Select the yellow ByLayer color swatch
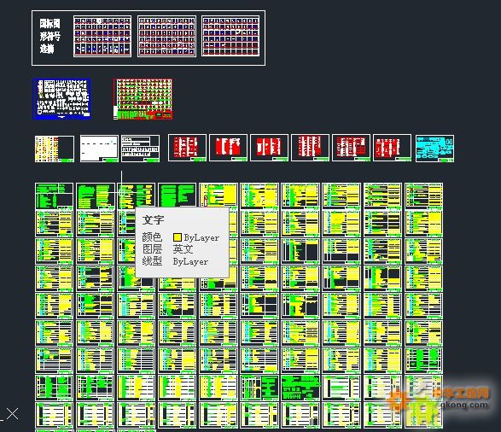Viewport: 501px width, 432px height. click(178, 237)
